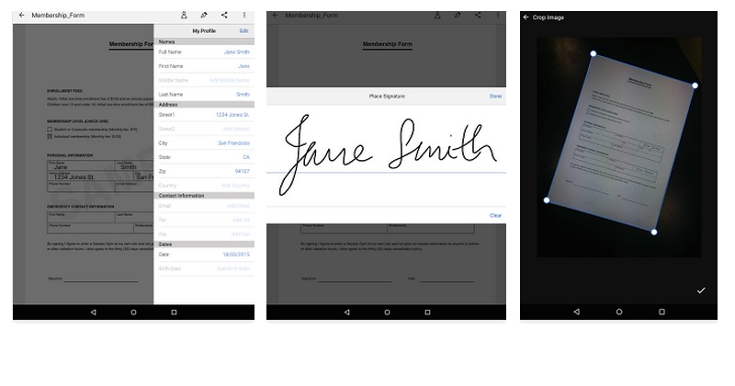The width and height of the screenshot is (735, 386).
Task: Tap Add Middle Name placeholder
Action: point(230,80)
